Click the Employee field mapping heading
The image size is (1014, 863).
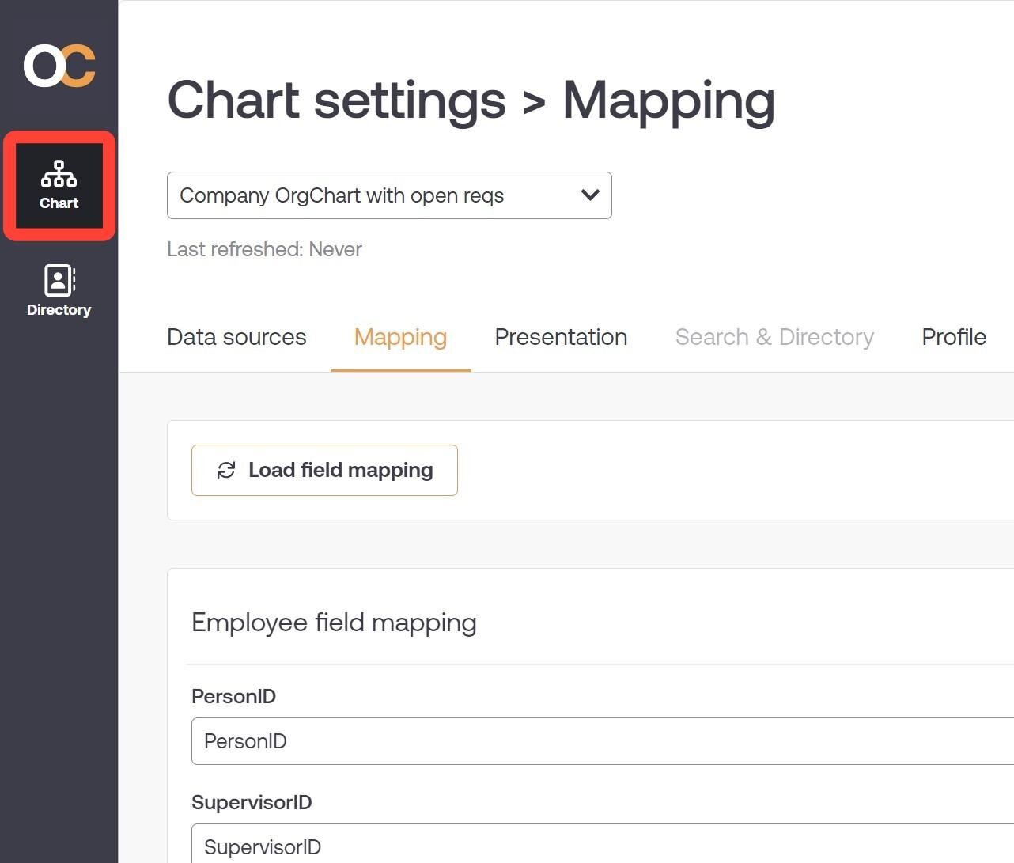pos(334,623)
